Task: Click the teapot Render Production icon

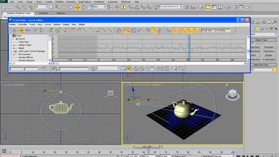Action: point(248,7)
